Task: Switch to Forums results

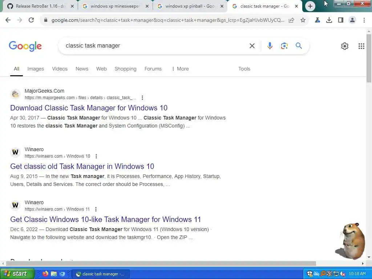Action: [x=153, y=69]
